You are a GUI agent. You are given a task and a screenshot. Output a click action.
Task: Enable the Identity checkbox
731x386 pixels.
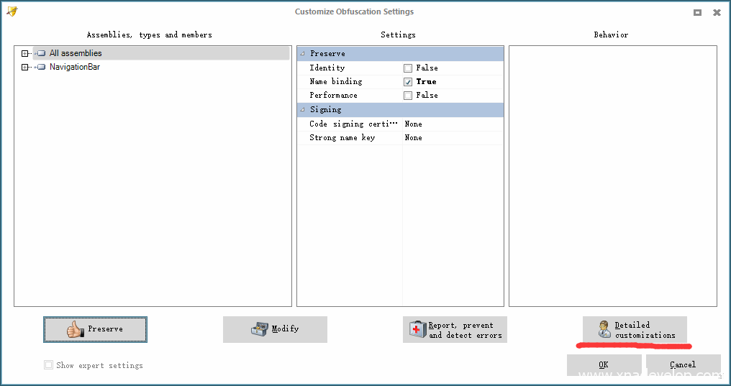[x=408, y=68]
